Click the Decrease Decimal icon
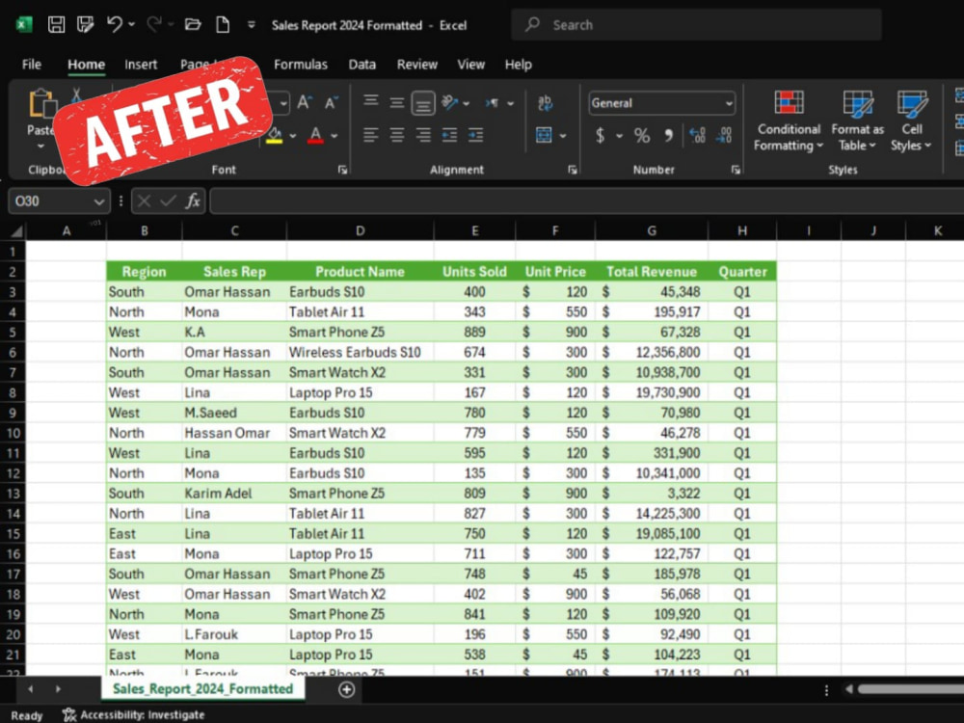The height and width of the screenshot is (723, 964). 724,135
